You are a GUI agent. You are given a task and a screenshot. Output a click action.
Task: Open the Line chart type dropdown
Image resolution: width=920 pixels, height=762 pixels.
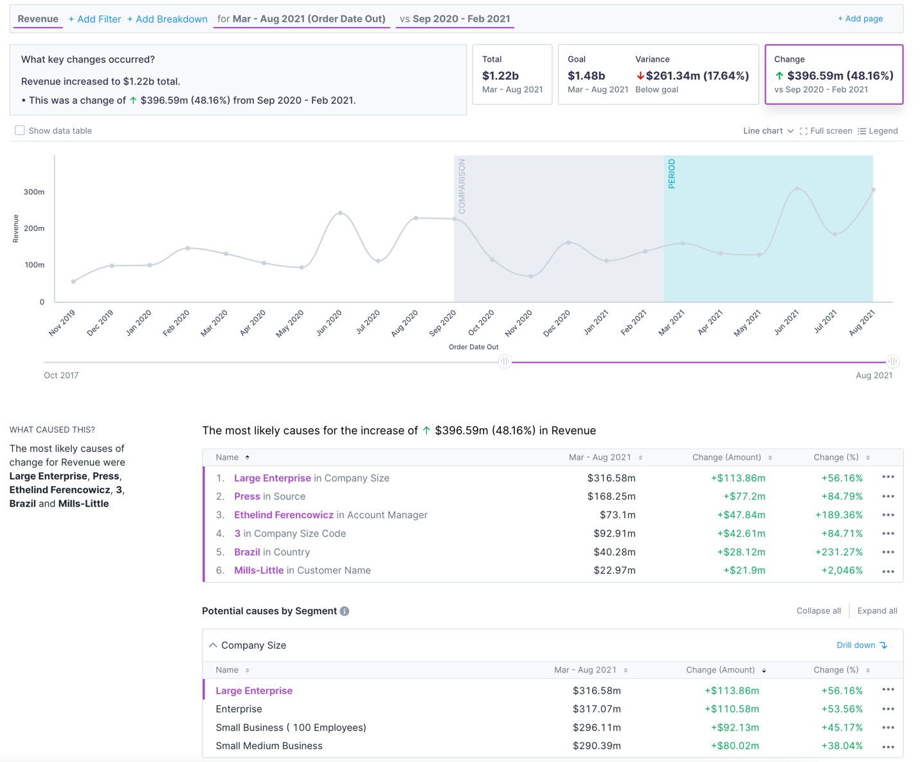coord(768,131)
